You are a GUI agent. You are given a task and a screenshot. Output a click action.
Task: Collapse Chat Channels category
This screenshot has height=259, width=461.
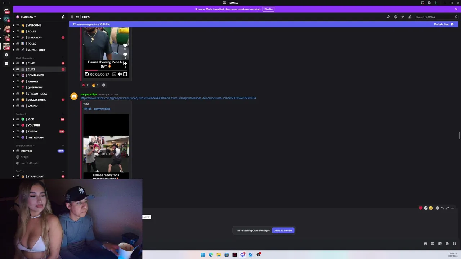25,58
